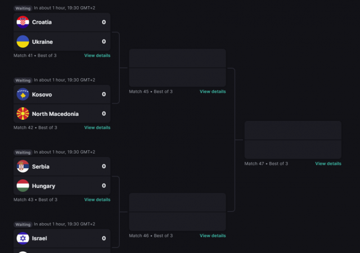The image size is (360, 253).
Task: Click the North Macedonia flag icon
Action: point(22,114)
